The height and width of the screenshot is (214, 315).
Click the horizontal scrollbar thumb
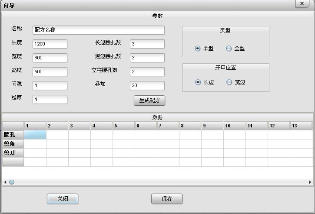click(12, 182)
